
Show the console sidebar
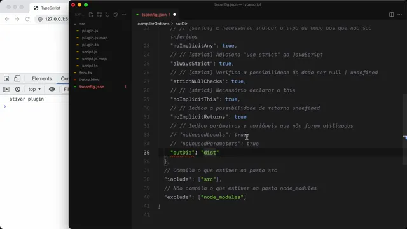[x=6, y=89]
